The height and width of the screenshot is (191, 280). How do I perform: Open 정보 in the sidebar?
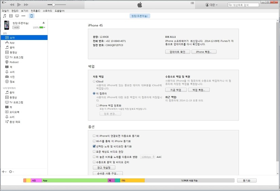24,82
